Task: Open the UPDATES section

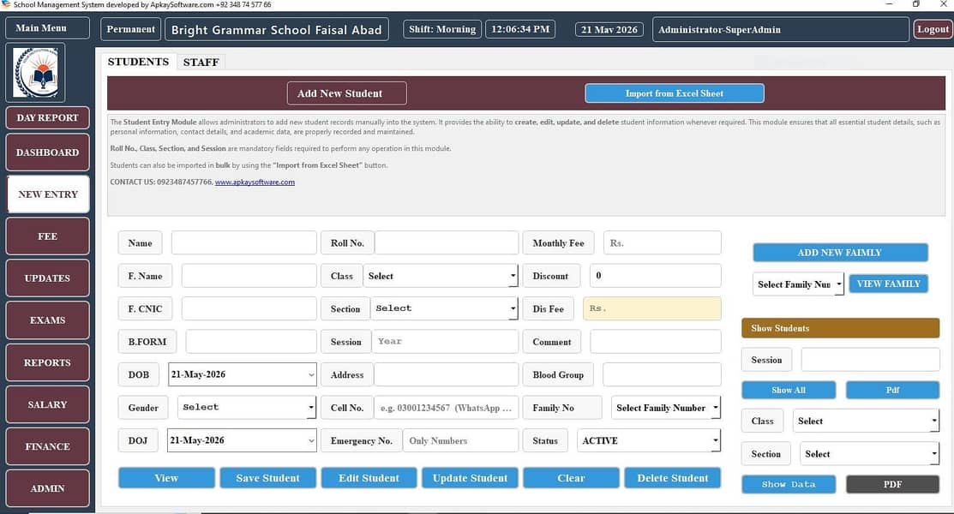Action: (47, 278)
